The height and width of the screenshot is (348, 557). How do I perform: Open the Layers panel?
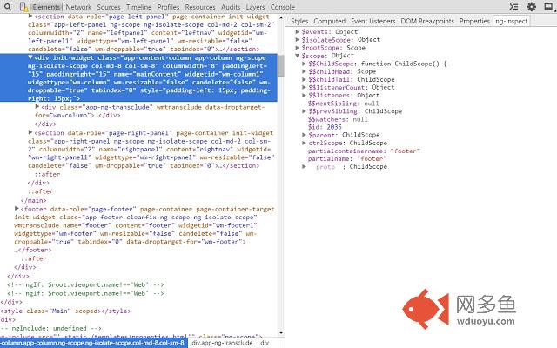pyautogui.click(x=255, y=7)
